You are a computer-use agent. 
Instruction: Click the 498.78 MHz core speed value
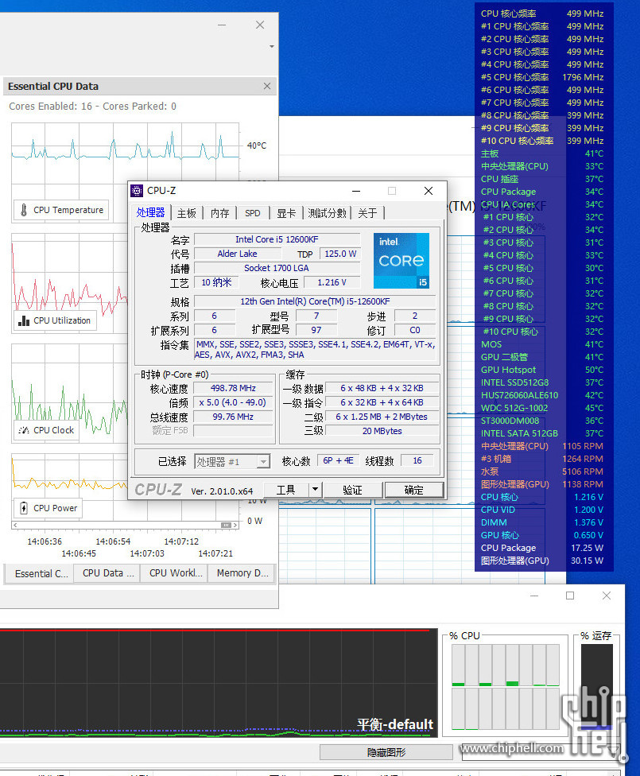pos(233,389)
